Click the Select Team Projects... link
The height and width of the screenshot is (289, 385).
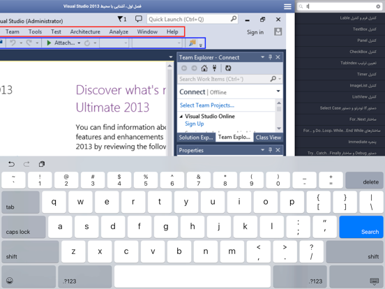[207, 105]
